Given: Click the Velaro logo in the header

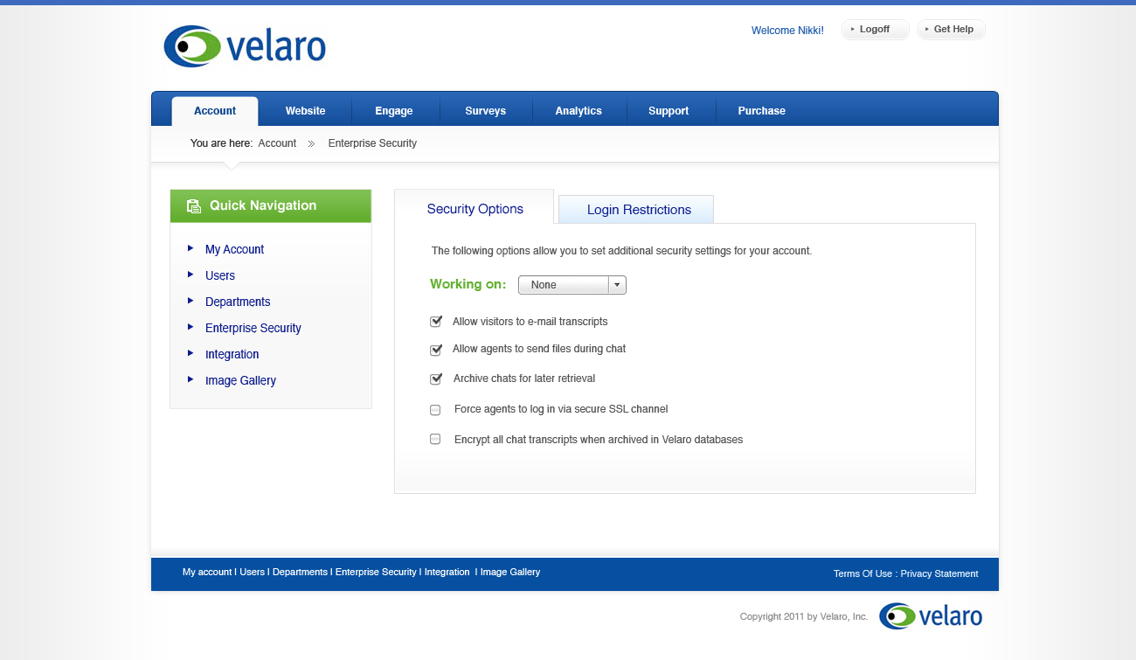Looking at the screenshot, I should [x=245, y=45].
